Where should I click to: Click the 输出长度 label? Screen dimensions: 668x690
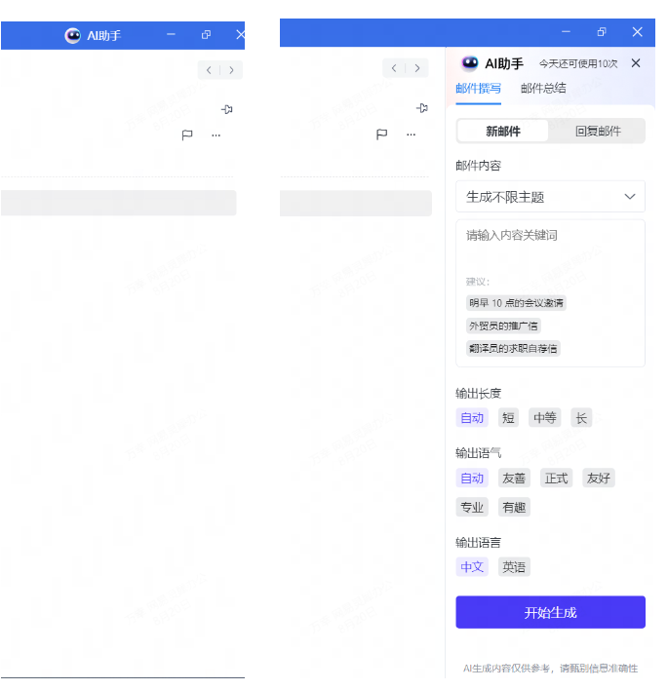pyautogui.click(x=478, y=394)
